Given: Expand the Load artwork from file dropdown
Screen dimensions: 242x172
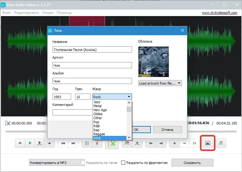Looking at the screenshot, I should click(160, 83).
